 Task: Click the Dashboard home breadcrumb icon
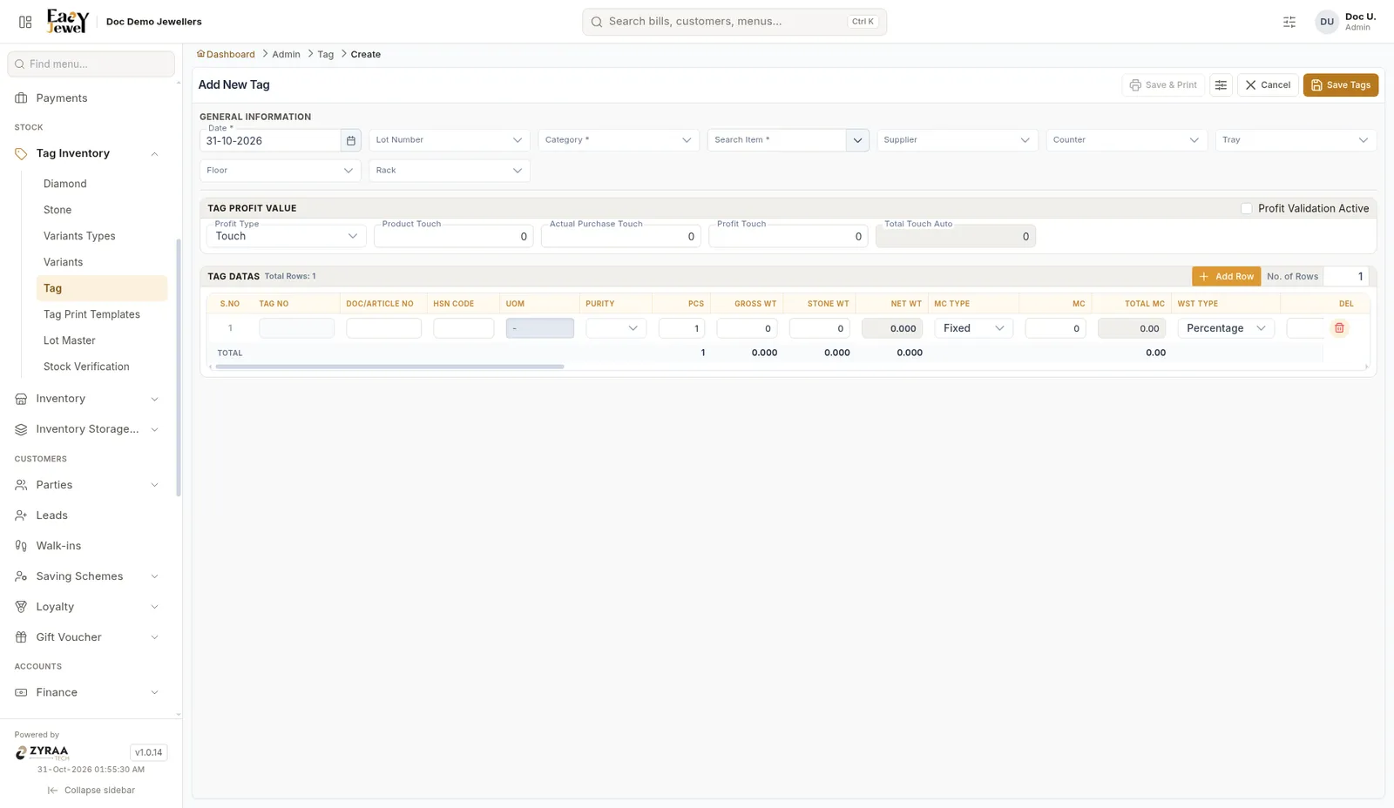[200, 54]
